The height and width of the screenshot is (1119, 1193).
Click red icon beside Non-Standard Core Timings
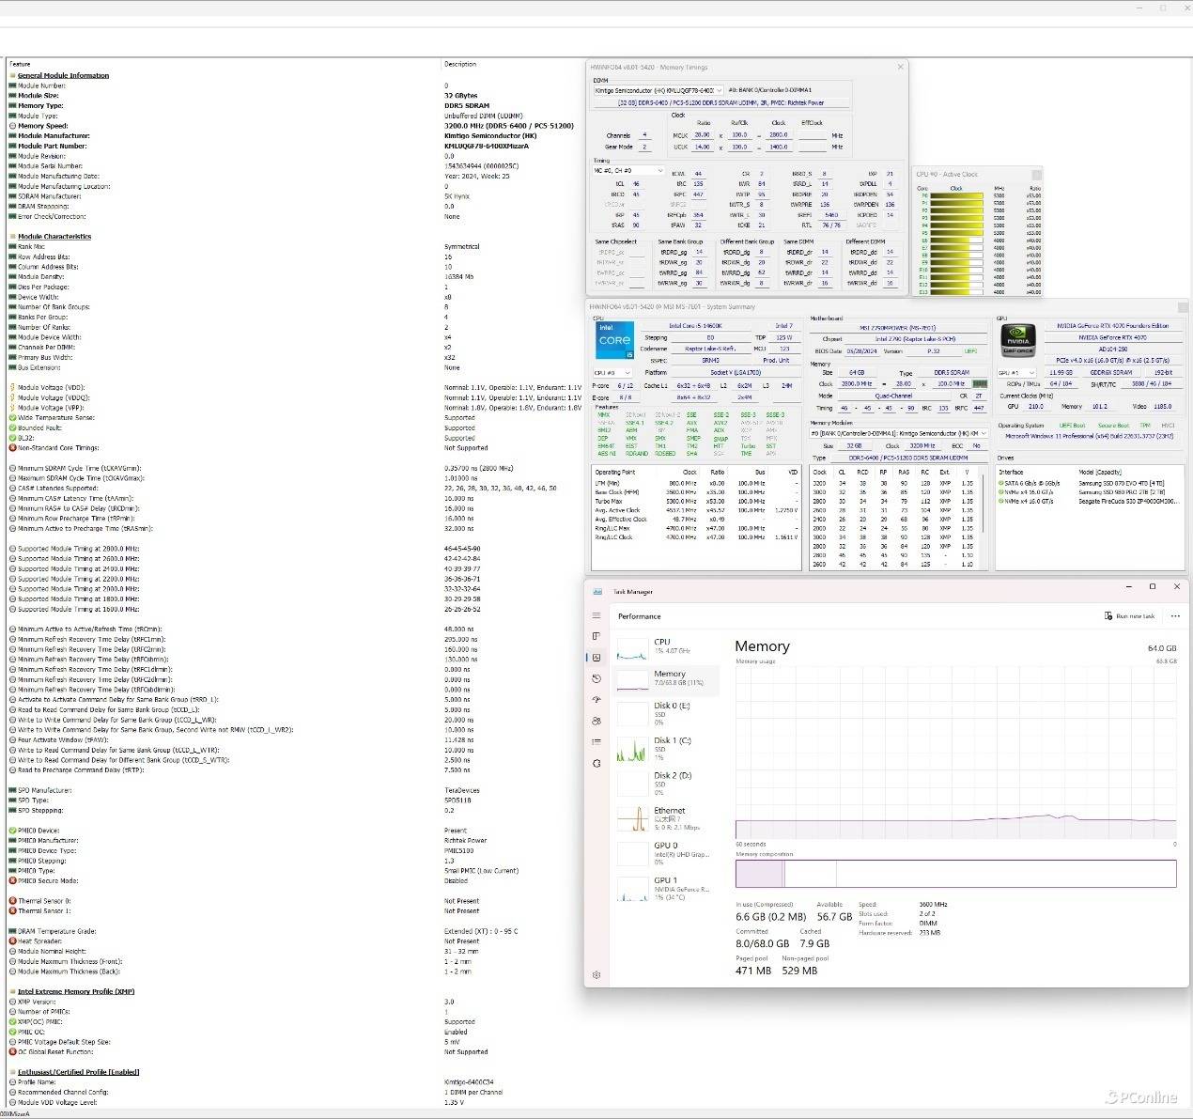pyautogui.click(x=12, y=448)
